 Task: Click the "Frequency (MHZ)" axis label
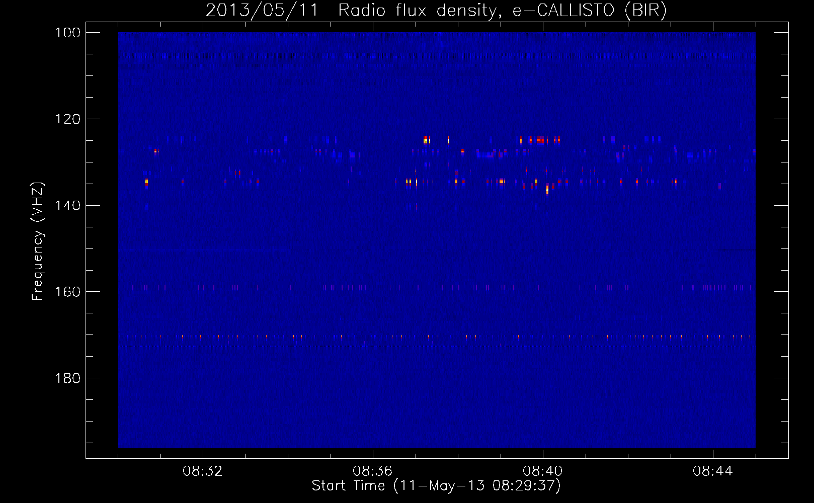(x=38, y=241)
